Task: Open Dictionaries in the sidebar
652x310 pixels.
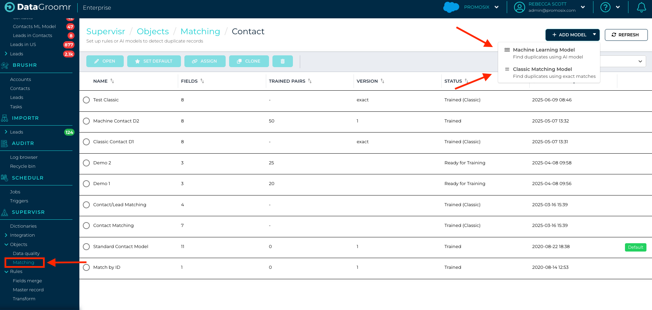Action: (23, 226)
